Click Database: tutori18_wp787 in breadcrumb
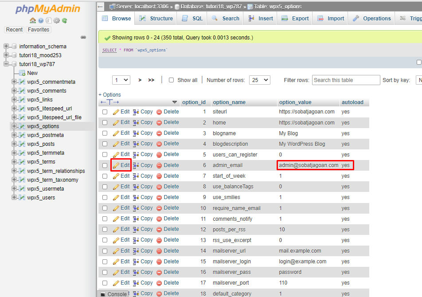422x297 pixels. [212, 7]
